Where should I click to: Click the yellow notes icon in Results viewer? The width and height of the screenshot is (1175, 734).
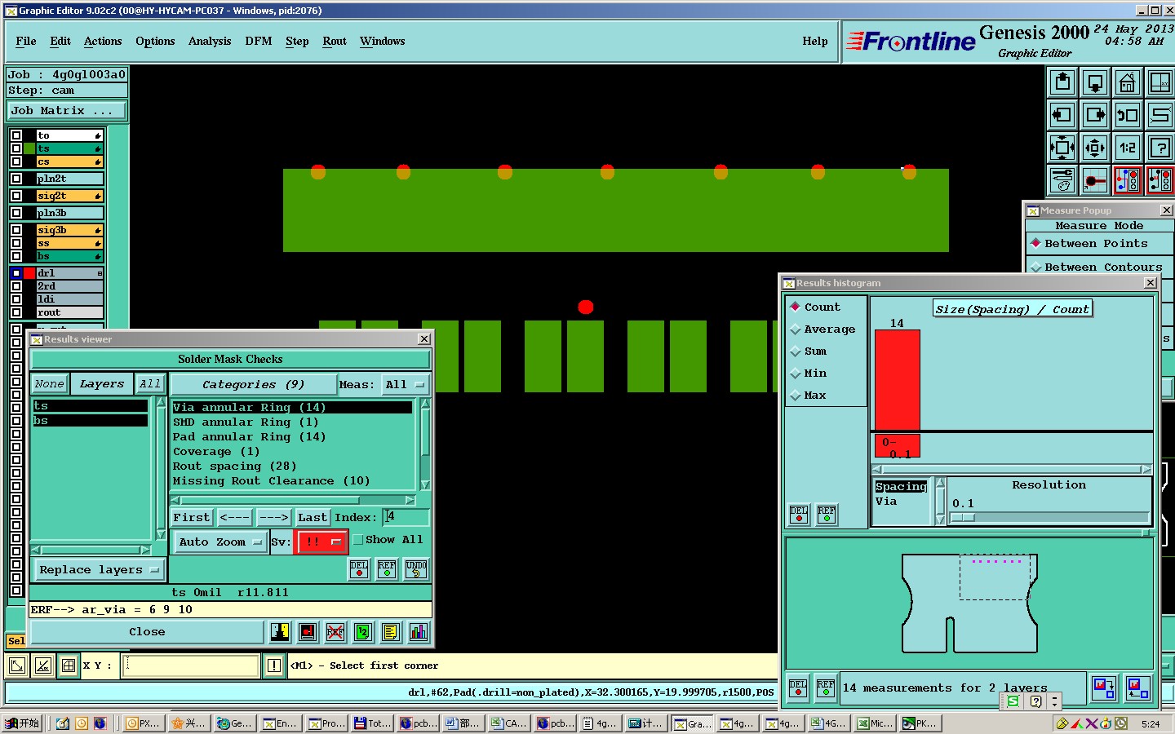(391, 632)
